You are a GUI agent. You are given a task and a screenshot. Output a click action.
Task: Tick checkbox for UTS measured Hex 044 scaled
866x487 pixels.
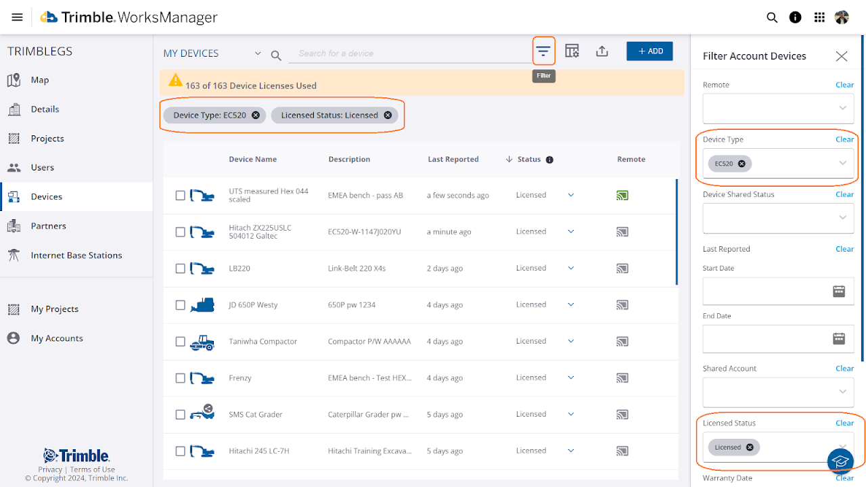[x=180, y=195]
